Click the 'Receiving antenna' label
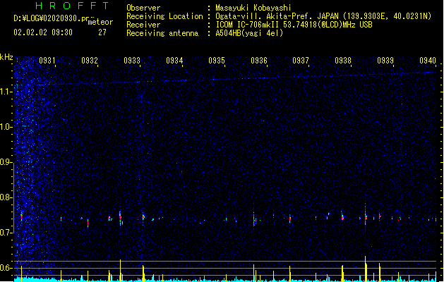The image size is (444, 282). click(162, 33)
